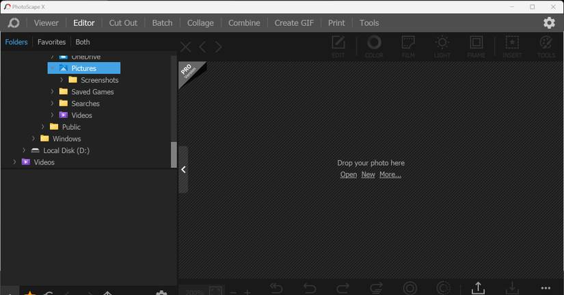Screen dimensions: 564x295
Task: Click the redo arrow icon
Action: click(343, 288)
